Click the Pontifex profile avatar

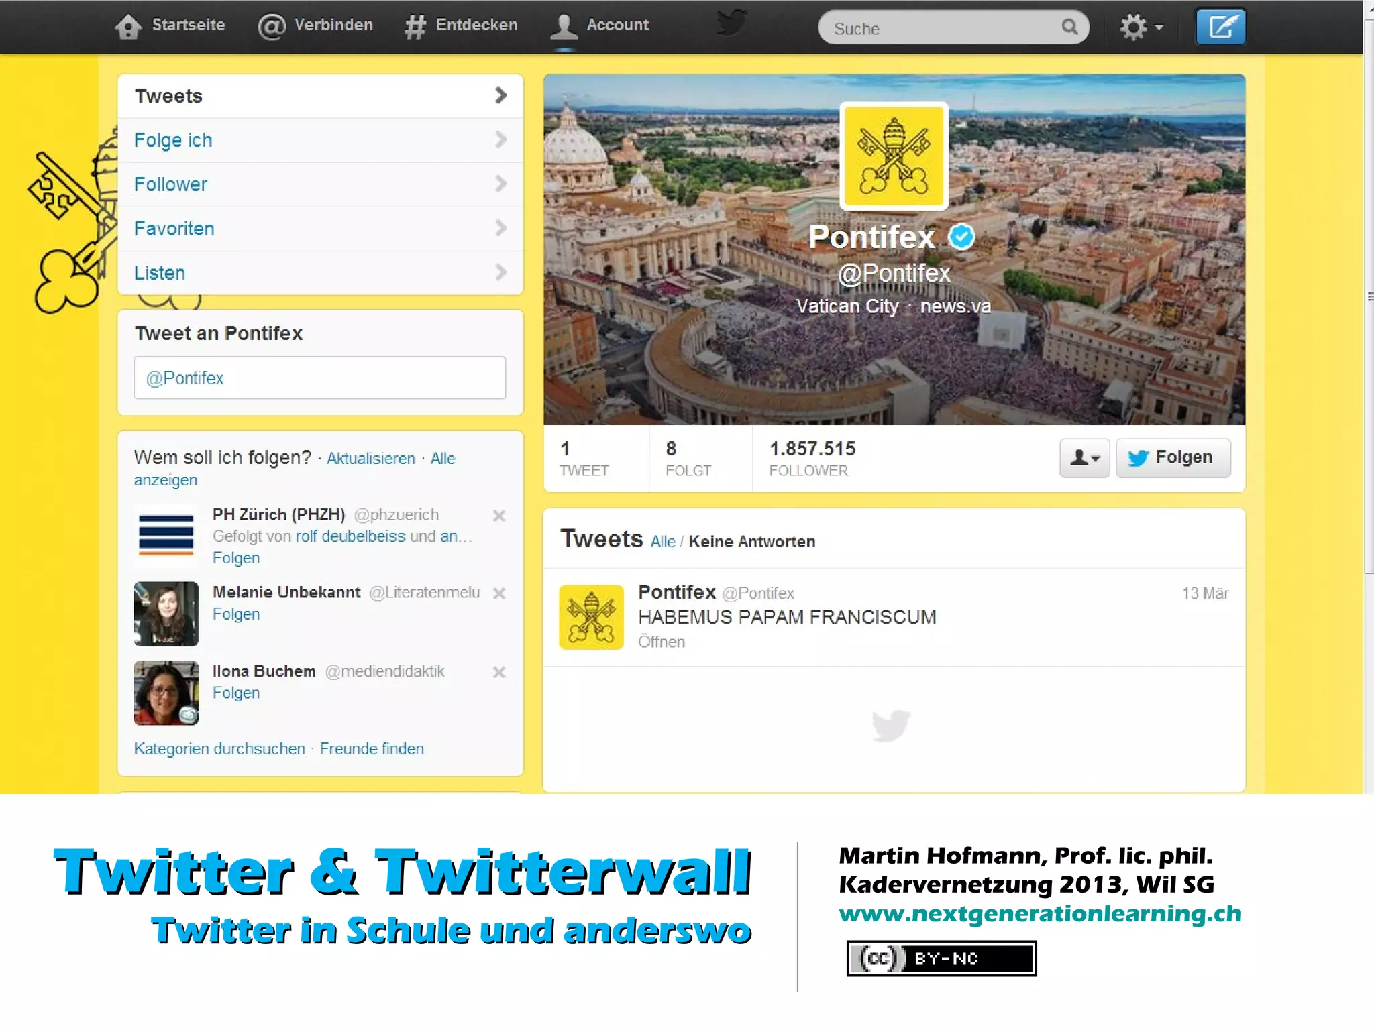(x=894, y=156)
